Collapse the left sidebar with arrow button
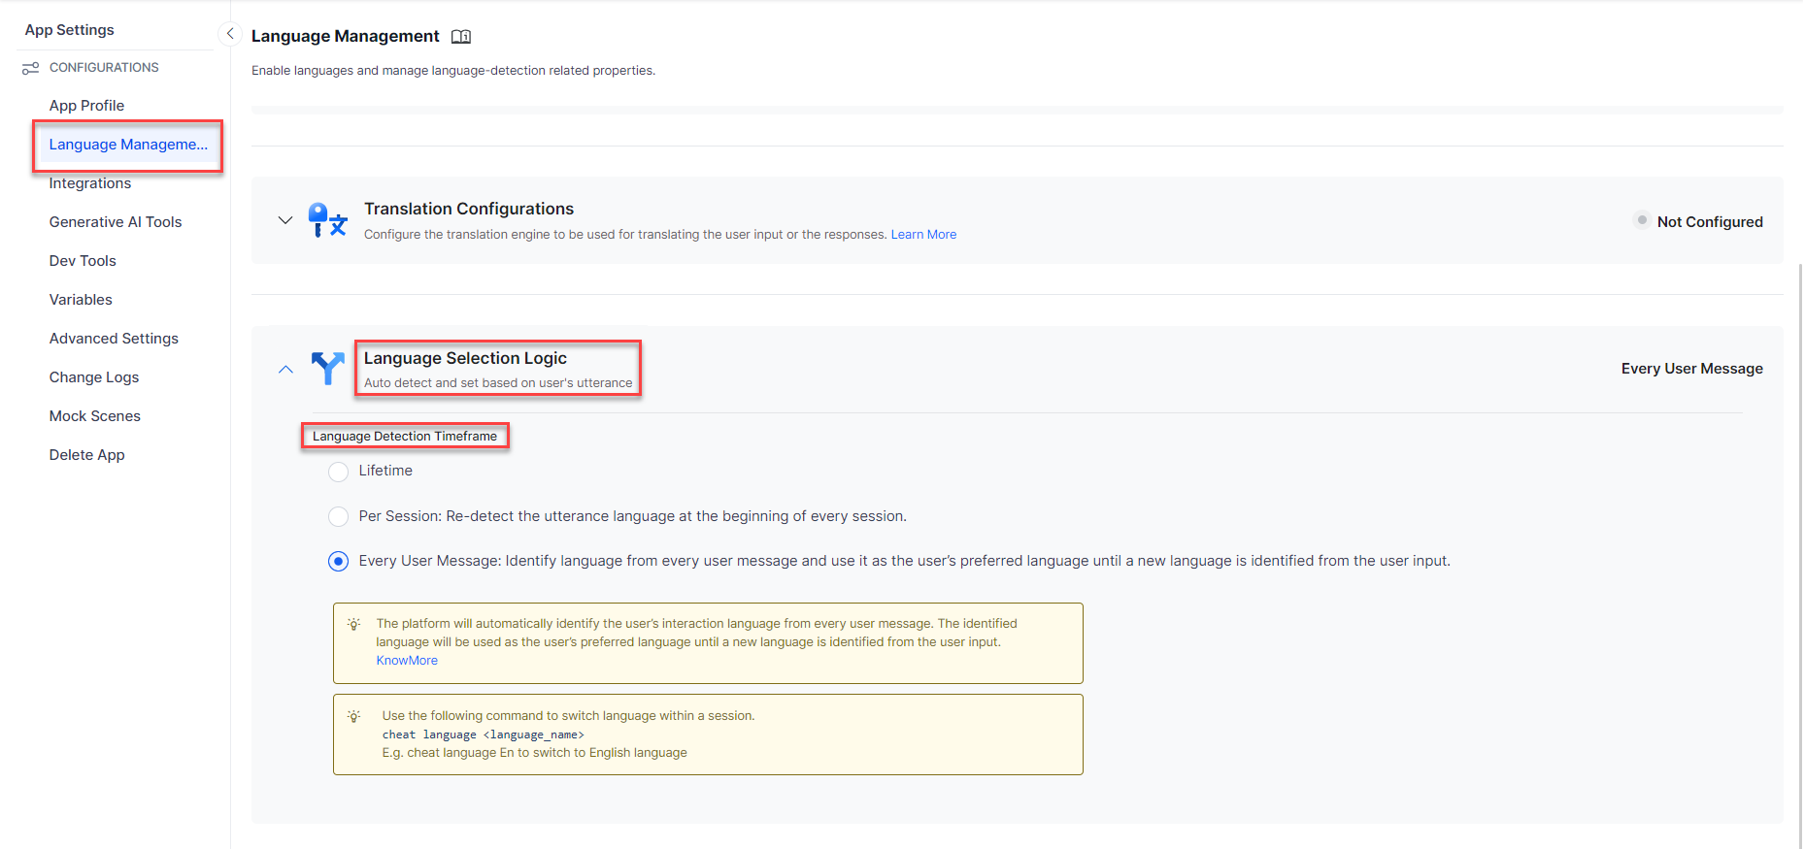Screen dimensions: 1805x849 click(230, 34)
